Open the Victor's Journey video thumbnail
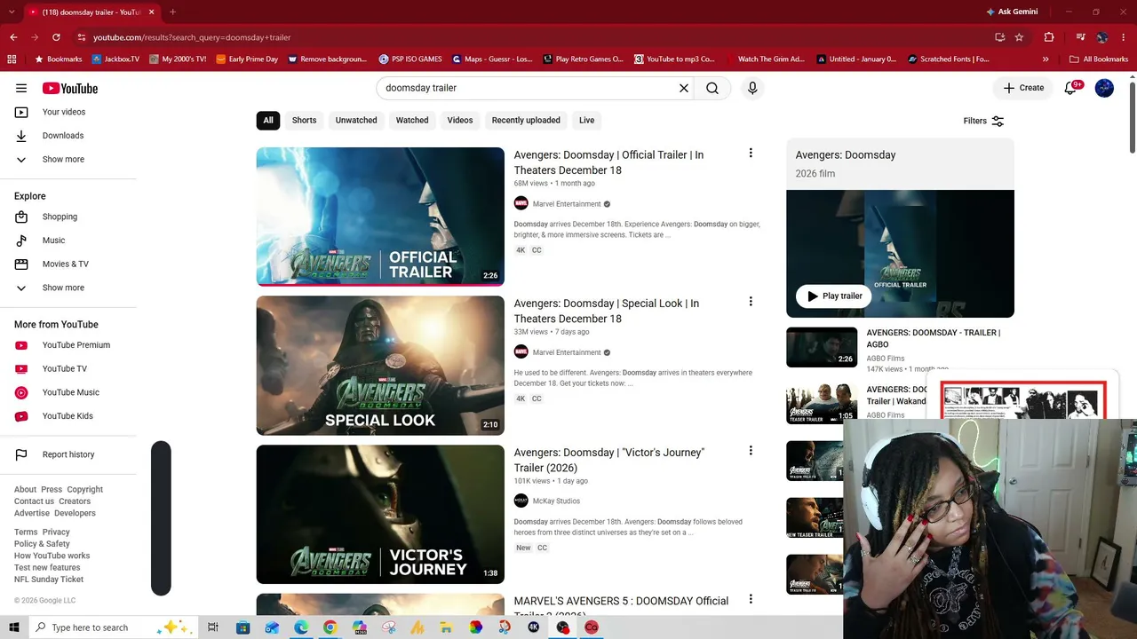Image resolution: width=1137 pixels, height=639 pixels. (380, 514)
